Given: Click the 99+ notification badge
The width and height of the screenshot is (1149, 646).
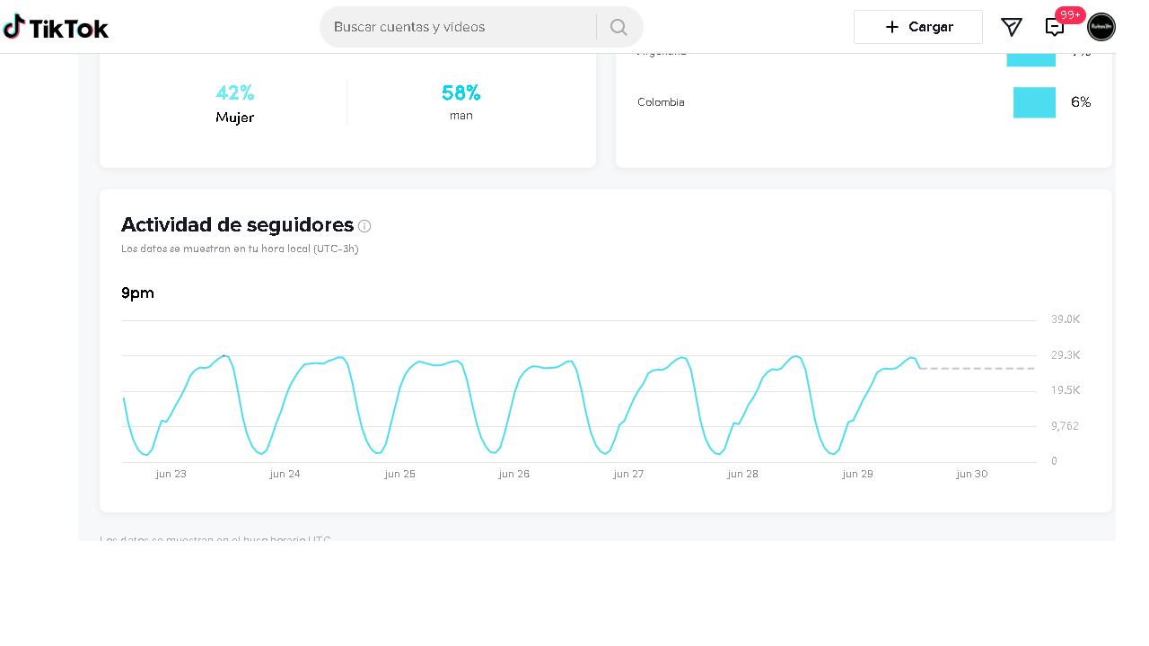Looking at the screenshot, I should click(1070, 14).
